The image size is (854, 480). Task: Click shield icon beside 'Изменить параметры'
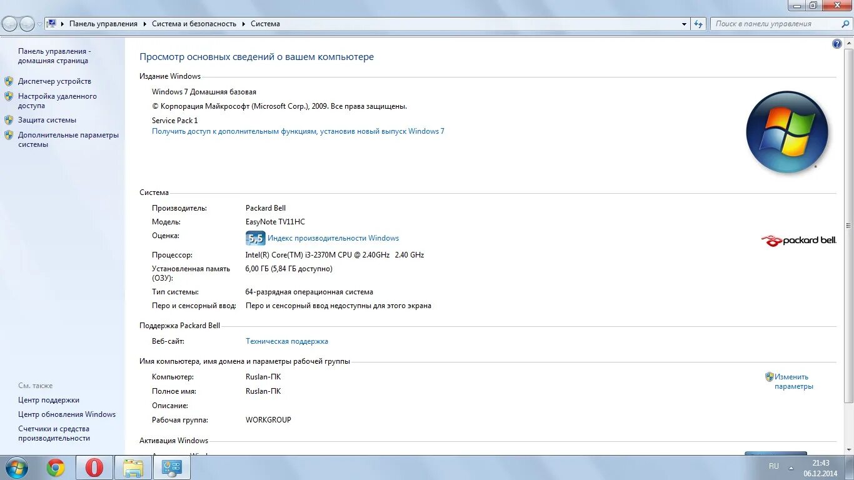point(770,377)
